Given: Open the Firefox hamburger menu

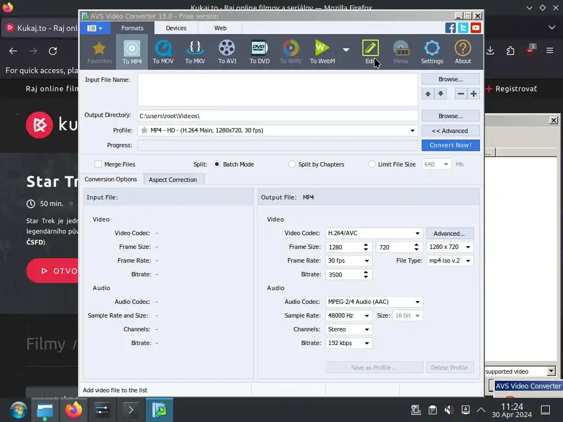Looking at the screenshot, I should coord(550,51).
